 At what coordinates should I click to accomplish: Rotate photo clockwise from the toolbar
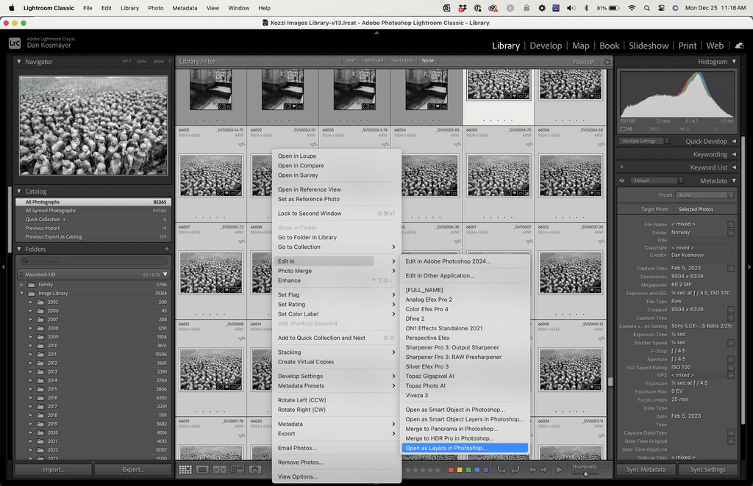pyautogui.click(x=515, y=470)
